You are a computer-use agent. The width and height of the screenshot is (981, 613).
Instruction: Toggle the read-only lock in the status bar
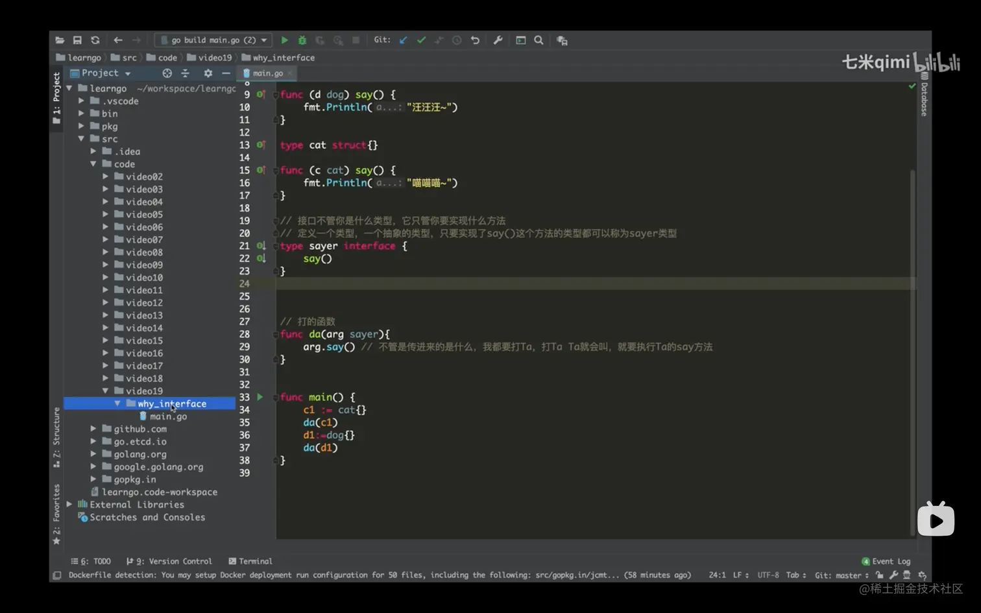pos(879,575)
